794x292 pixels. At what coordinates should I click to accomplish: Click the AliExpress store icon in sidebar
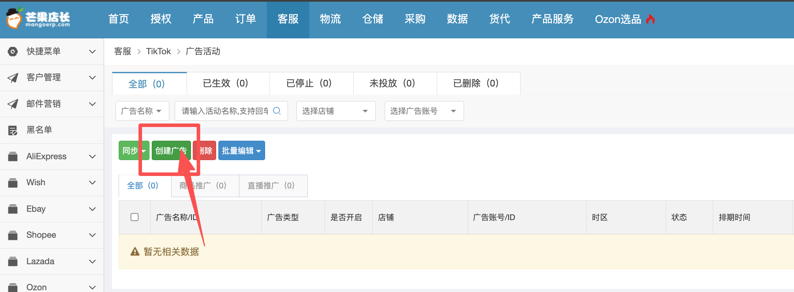tap(13, 157)
